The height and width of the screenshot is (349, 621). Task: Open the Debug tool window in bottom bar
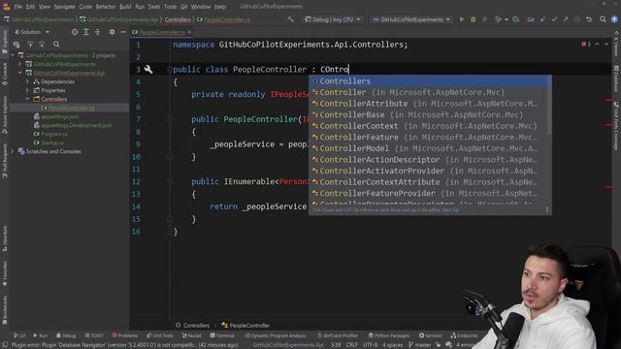coord(66,335)
